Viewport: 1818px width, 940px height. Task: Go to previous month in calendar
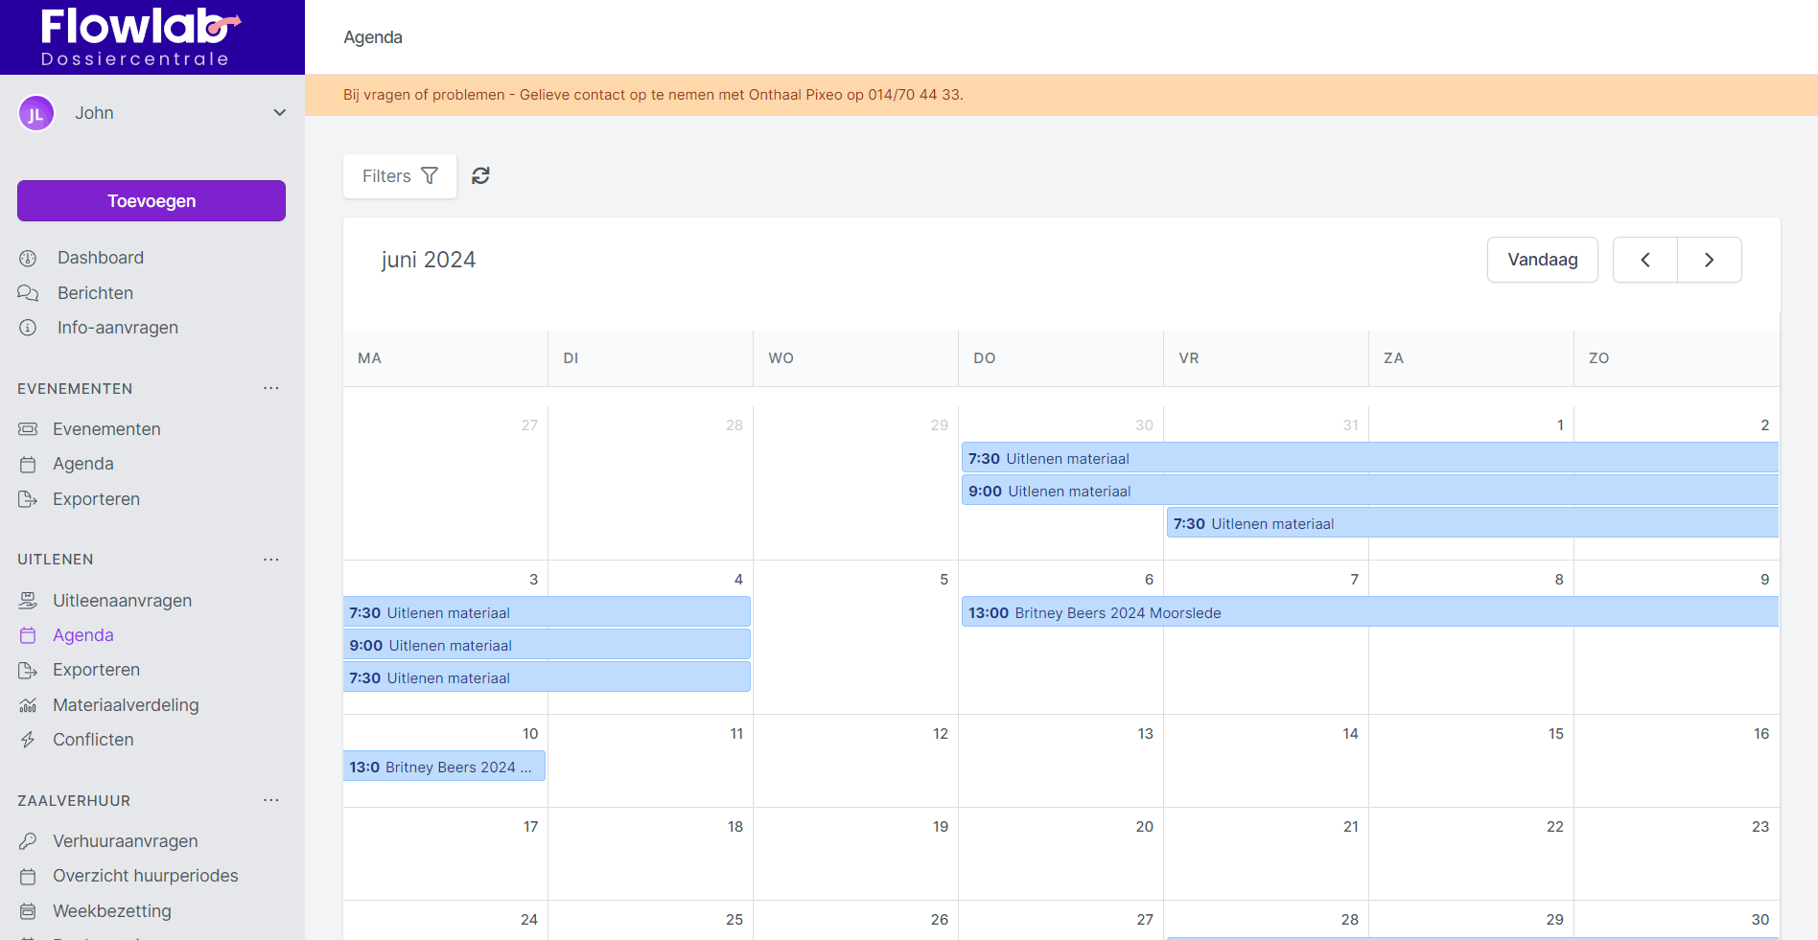[x=1644, y=260]
